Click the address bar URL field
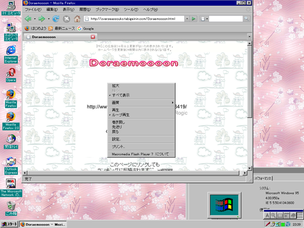The height and width of the screenshot is (228, 304). [x=134, y=19]
